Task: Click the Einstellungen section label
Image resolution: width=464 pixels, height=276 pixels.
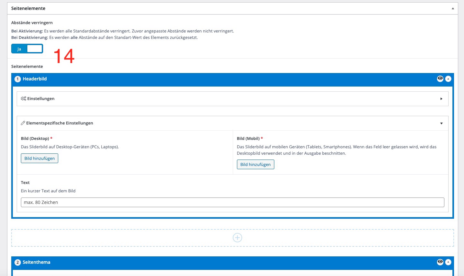Action: 41,99
